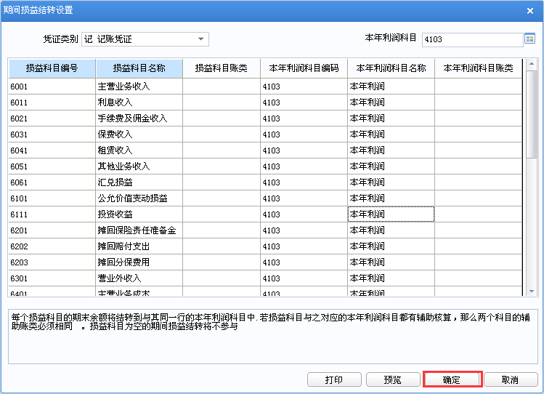The image size is (544, 394).
Task: Select the cell with code 6061
Action: [52, 182]
